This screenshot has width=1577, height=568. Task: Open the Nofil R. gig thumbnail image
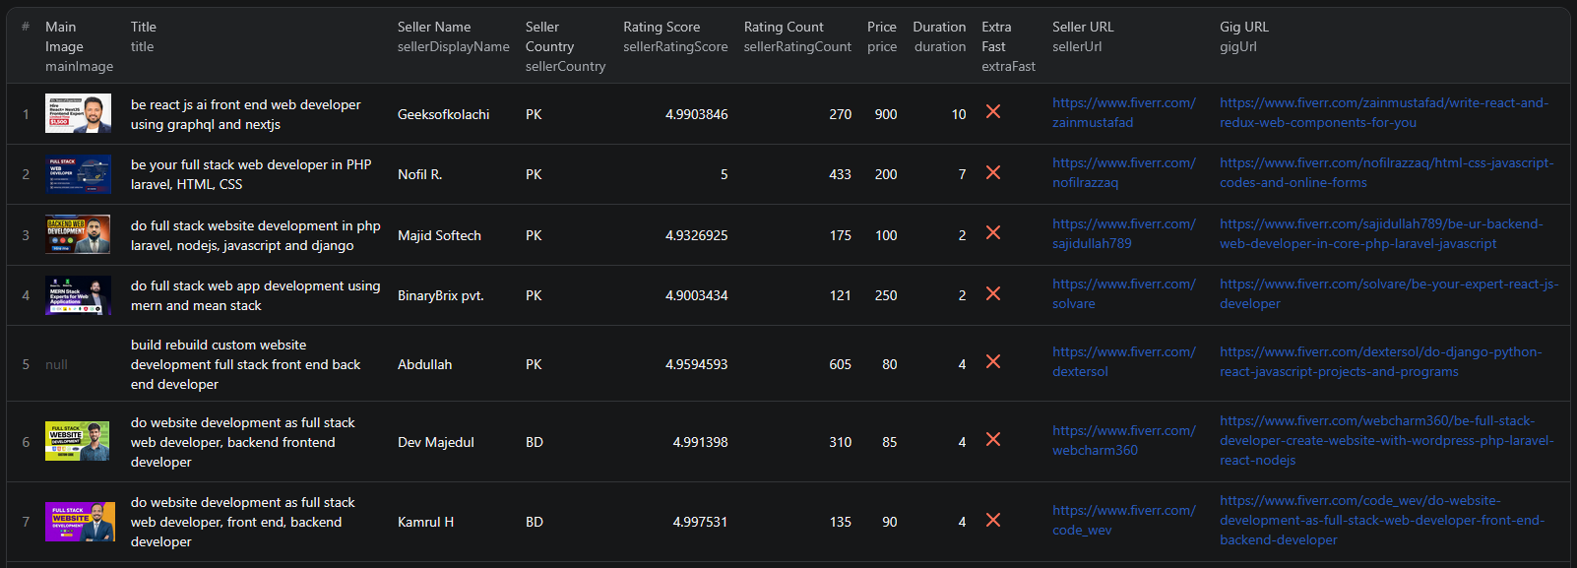(x=78, y=174)
